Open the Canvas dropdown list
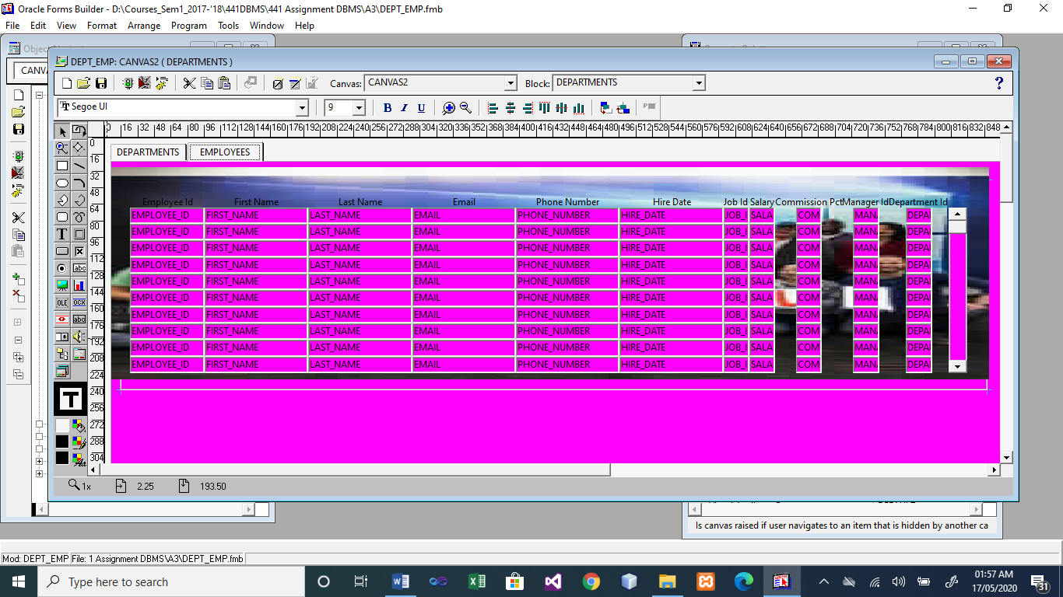Image resolution: width=1063 pixels, height=597 pixels. coord(510,83)
